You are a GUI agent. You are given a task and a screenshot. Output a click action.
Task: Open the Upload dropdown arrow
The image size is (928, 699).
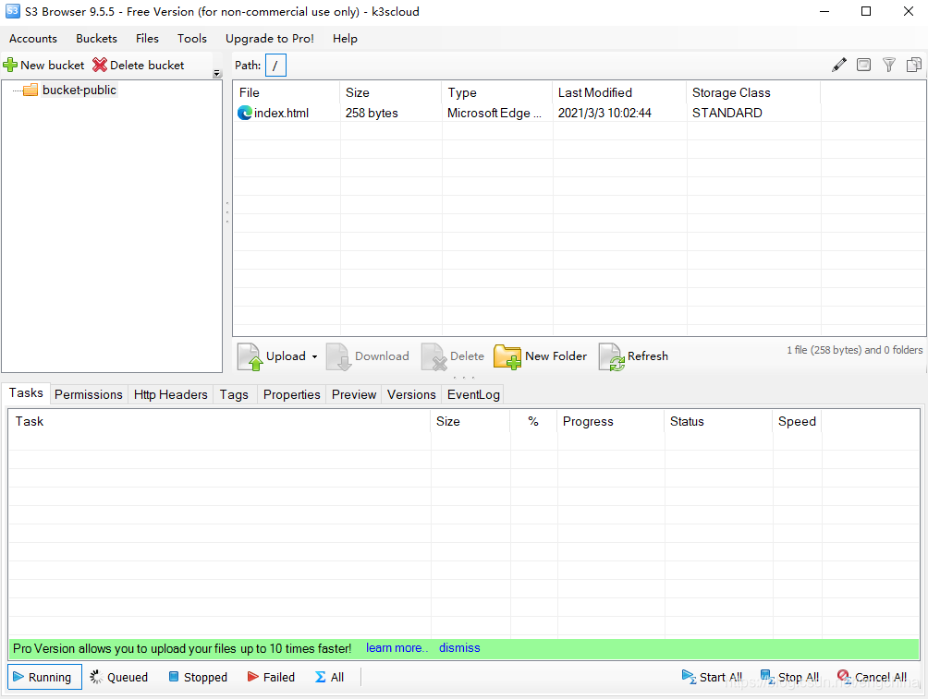(x=315, y=356)
